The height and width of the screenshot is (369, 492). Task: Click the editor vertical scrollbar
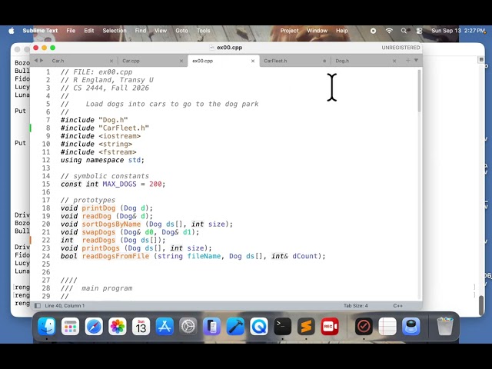coord(419,91)
